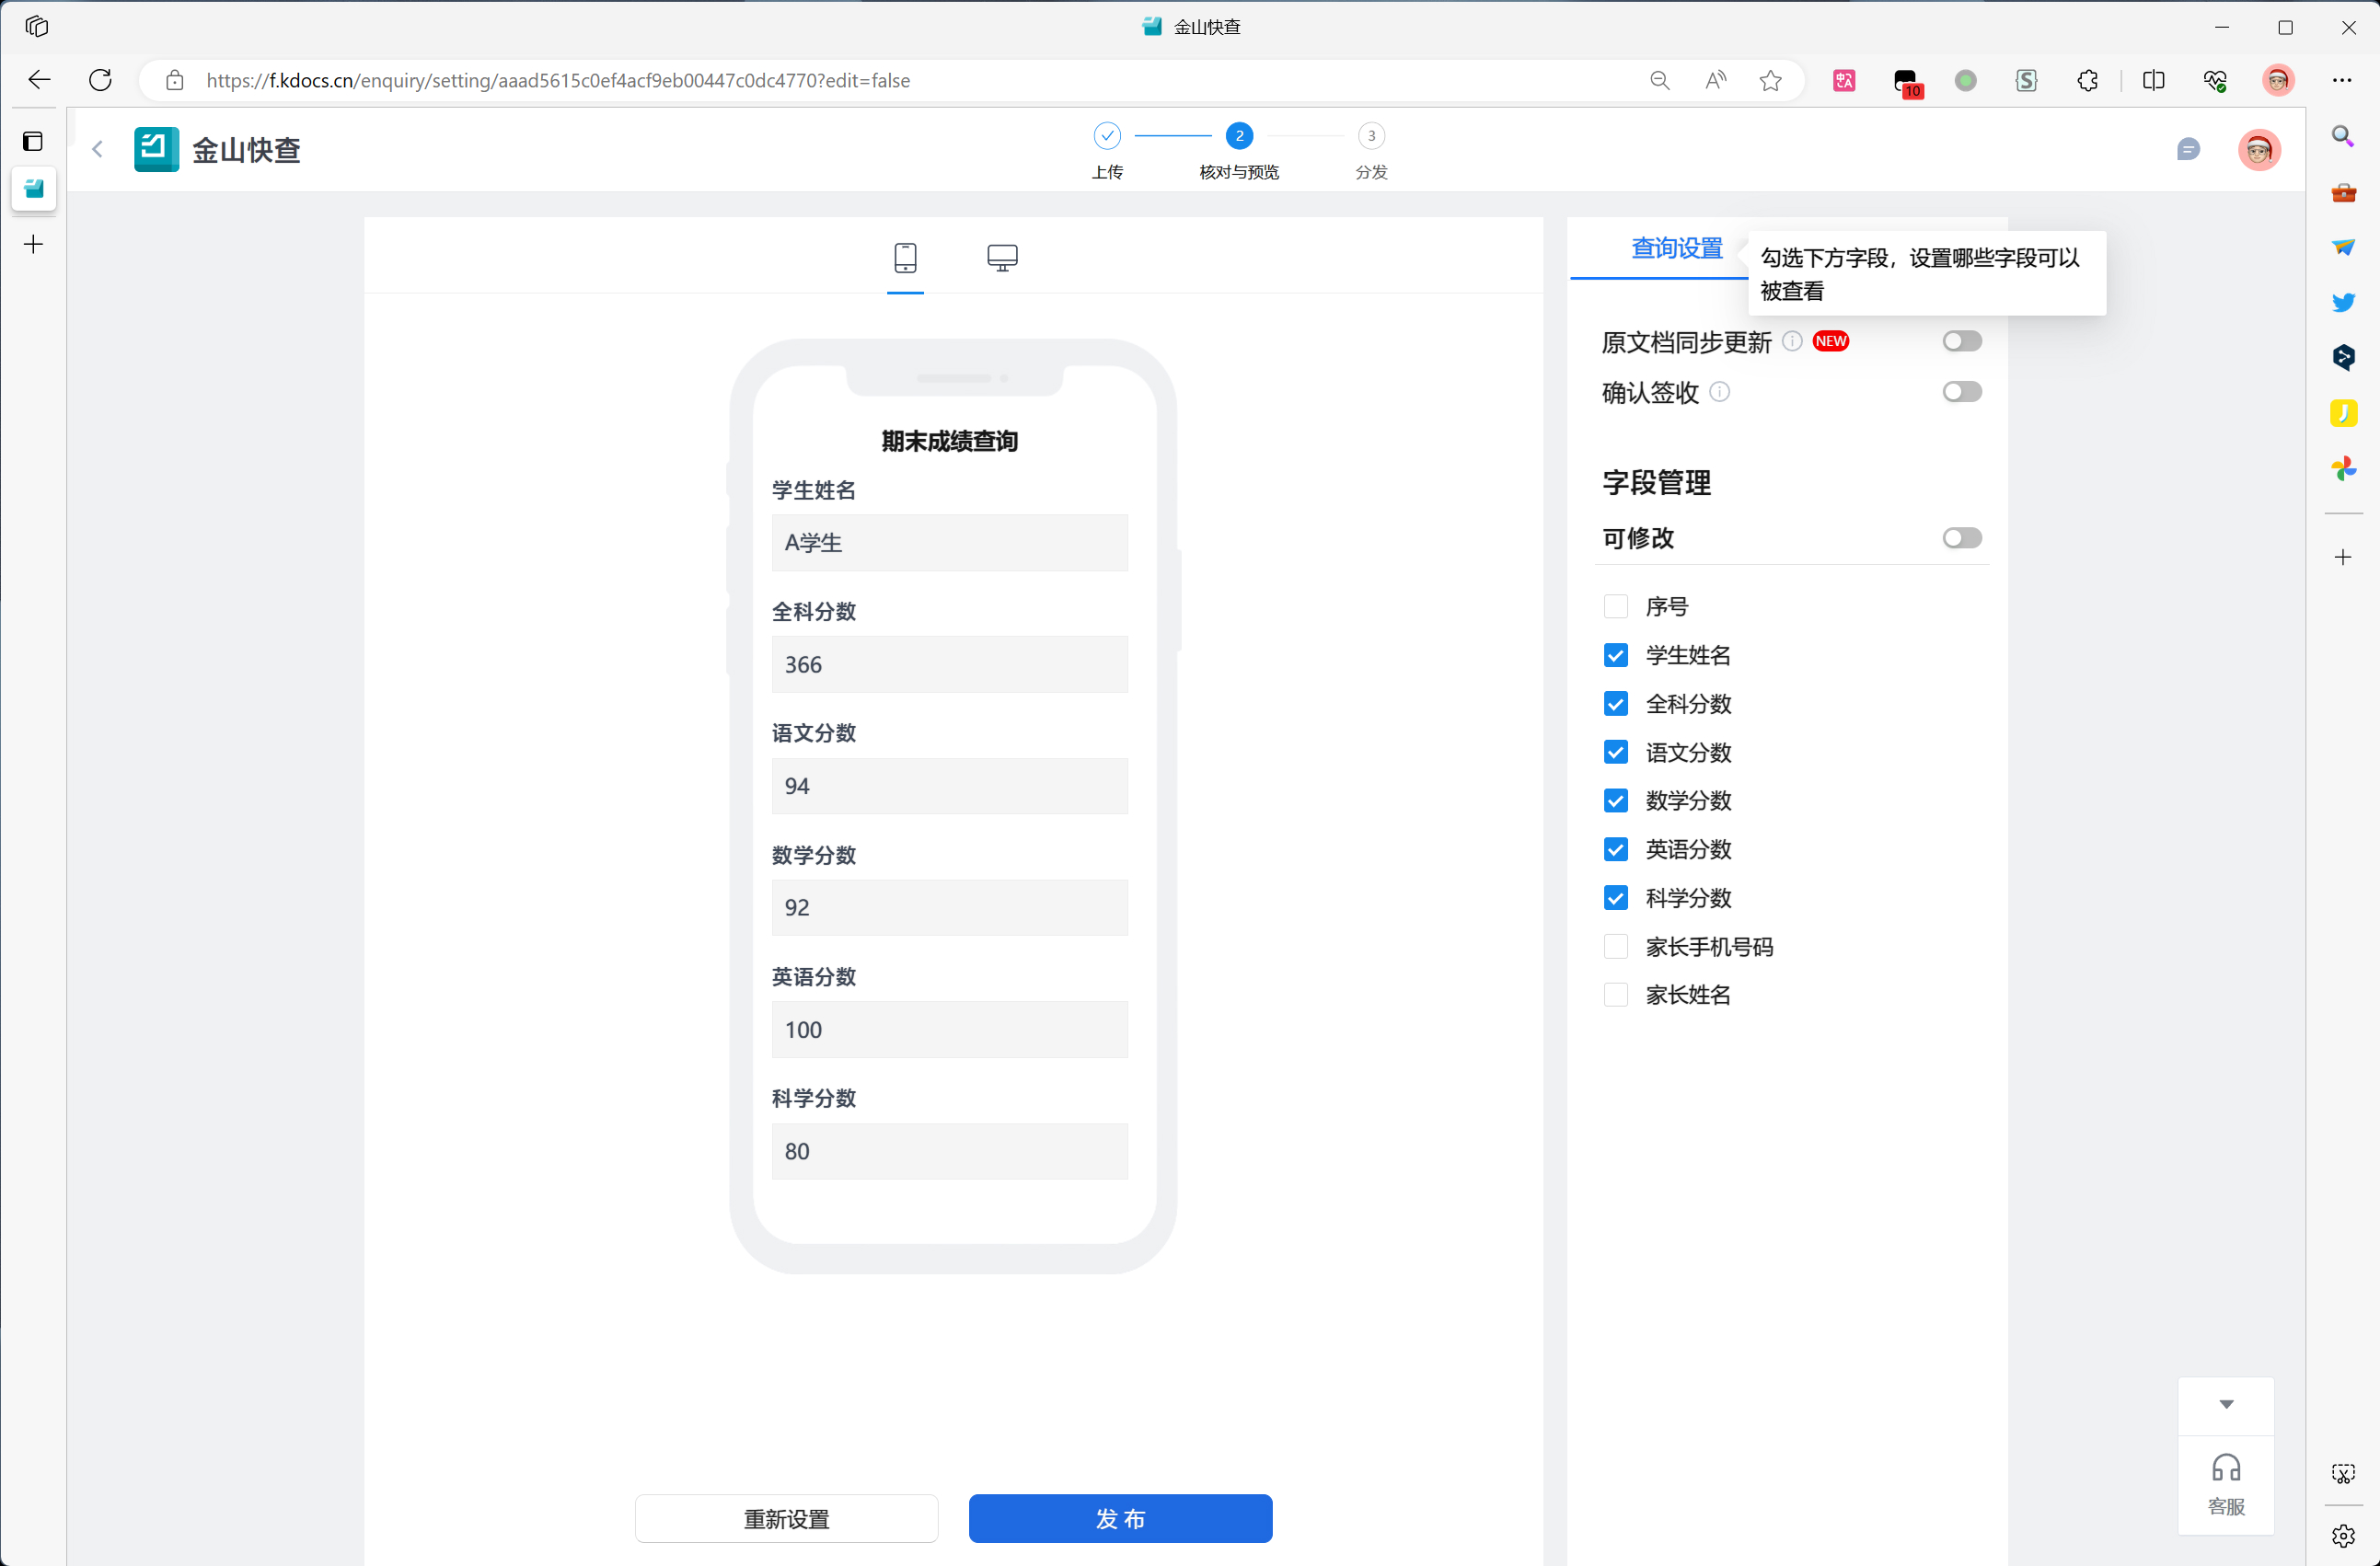This screenshot has width=2380, height=1566.
Task: Enable 可修改 field toggle
Action: tap(1961, 538)
